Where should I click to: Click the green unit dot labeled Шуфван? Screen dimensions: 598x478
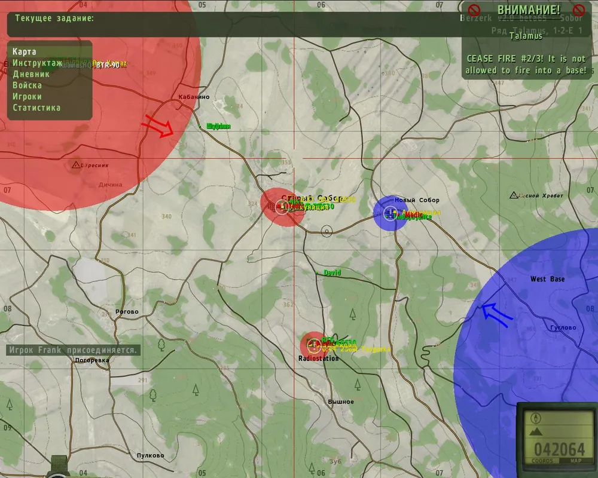click(x=200, y=126)
